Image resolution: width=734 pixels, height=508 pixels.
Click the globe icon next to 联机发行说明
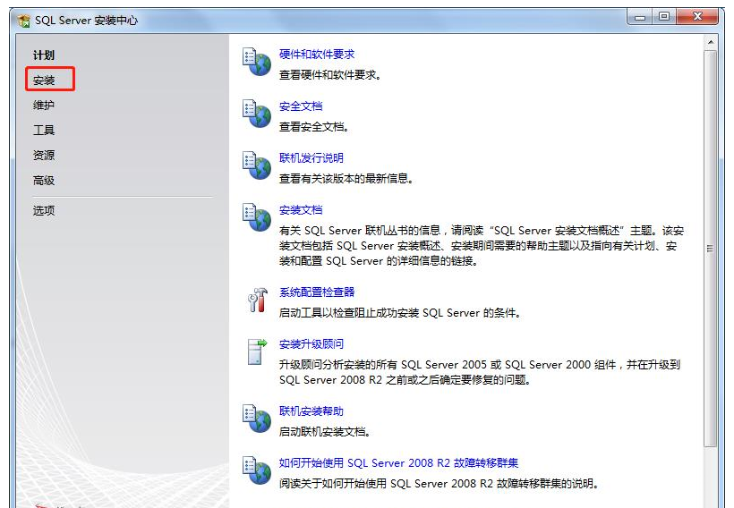[257, 165]
